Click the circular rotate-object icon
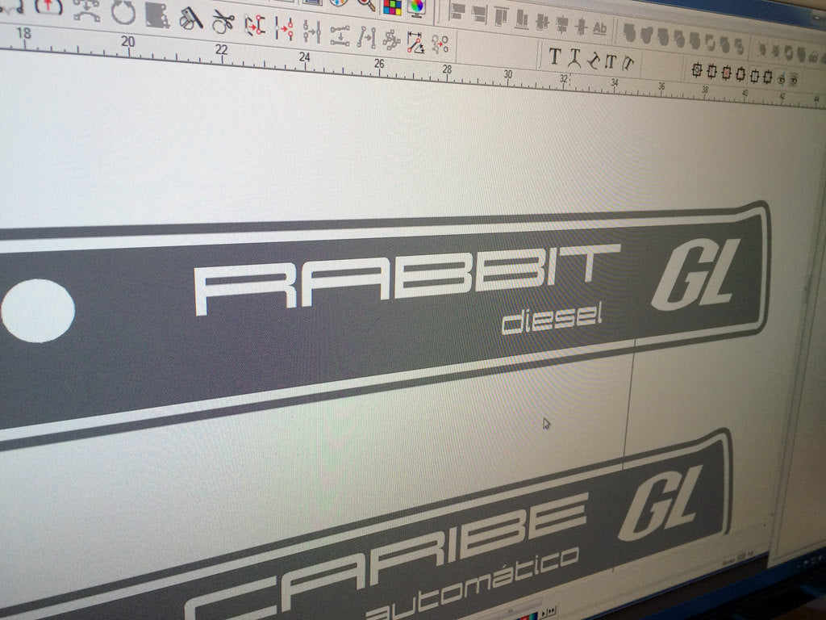The image size is (826, 620). coord(121,13)
